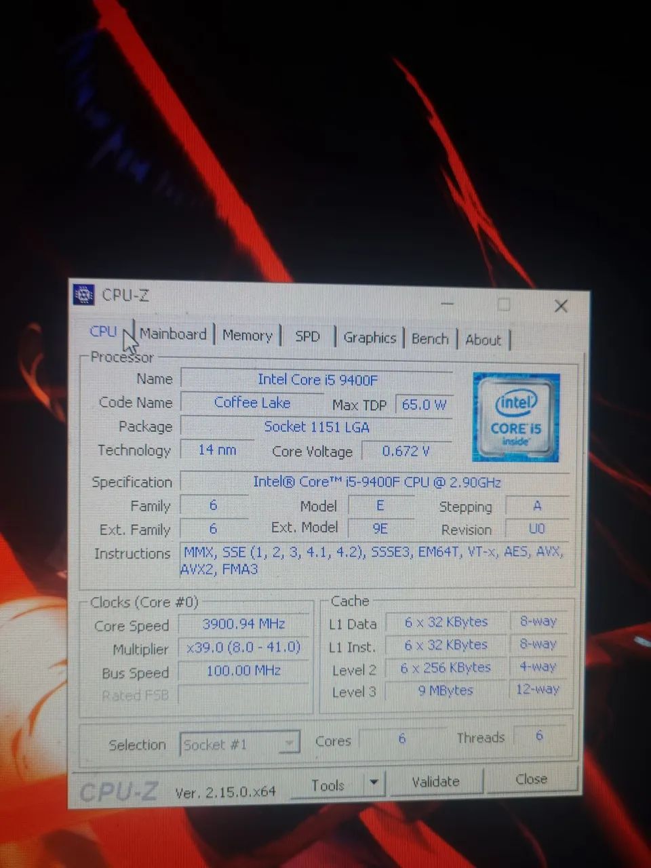
Task: Click the L1 Data 6 x 32 KBytes value
Action: [x=446, y=622]
